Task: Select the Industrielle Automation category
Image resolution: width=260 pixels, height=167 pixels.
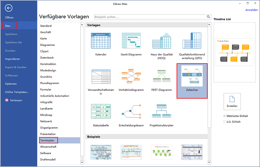Action: tap(55, 96)
